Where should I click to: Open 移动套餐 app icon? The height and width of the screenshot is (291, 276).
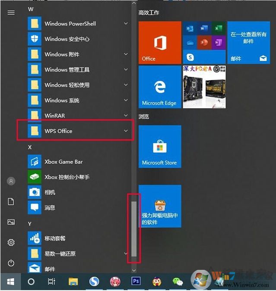35,238
